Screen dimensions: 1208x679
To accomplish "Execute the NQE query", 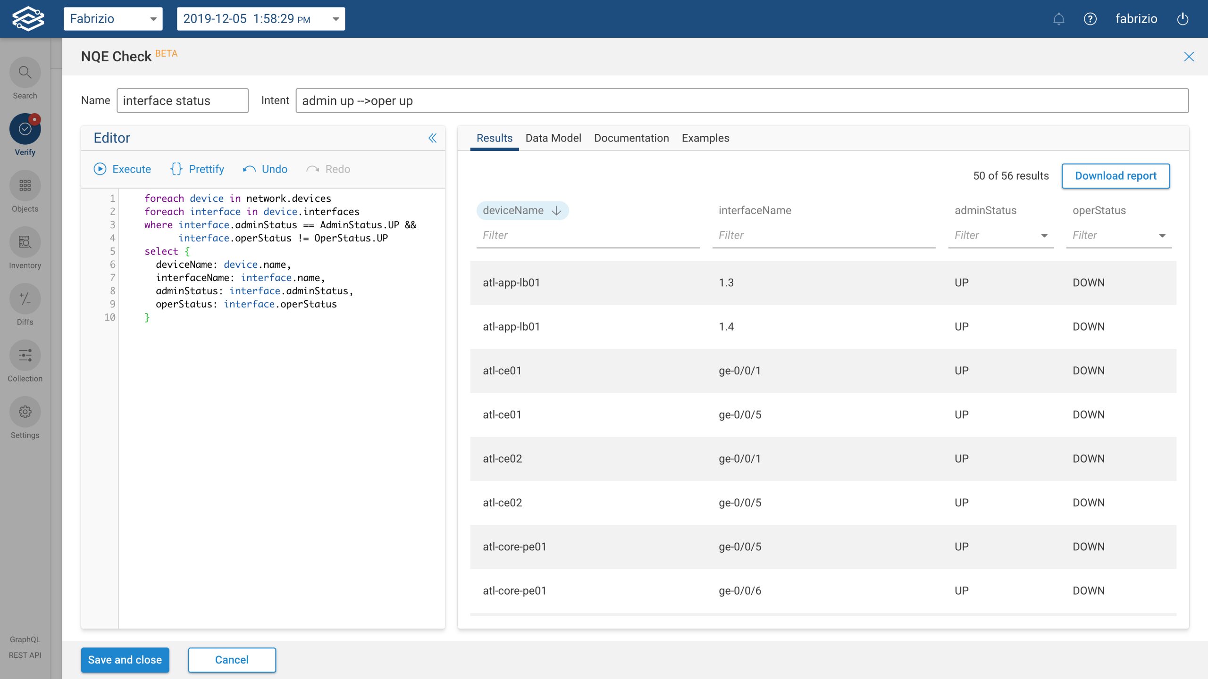I will pos(122,169).
